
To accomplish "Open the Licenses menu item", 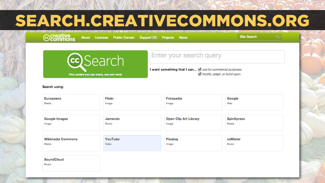I will click(x=101, y=37).
